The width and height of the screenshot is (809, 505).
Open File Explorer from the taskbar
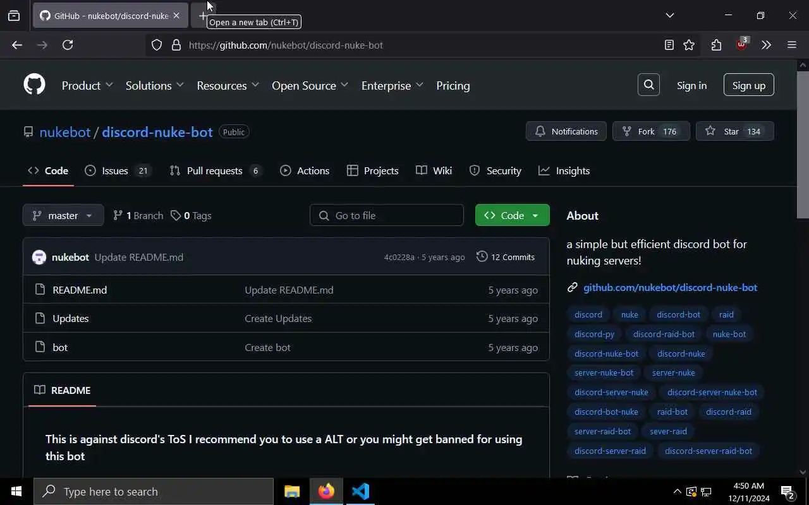(x=291, y=491)
